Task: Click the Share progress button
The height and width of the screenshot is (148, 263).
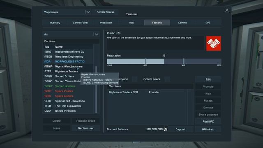Action: pos(208,115)
